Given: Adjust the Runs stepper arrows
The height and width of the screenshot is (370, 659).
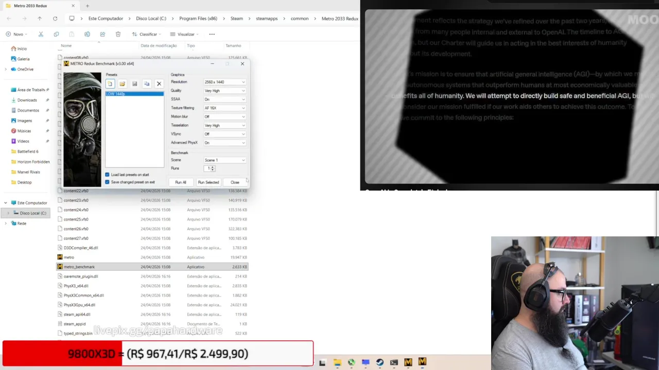Looking at the screenshot, I should coord(213,169).
